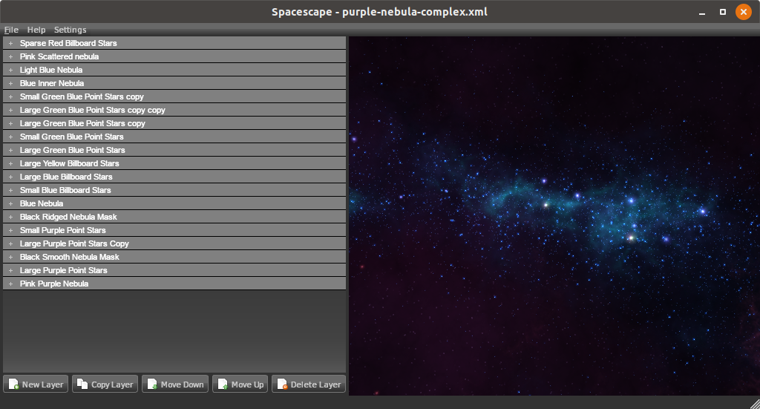Select the Large Yellow Billboard Stars layer
Screen dimensions: 760x409
click(69, 163)
